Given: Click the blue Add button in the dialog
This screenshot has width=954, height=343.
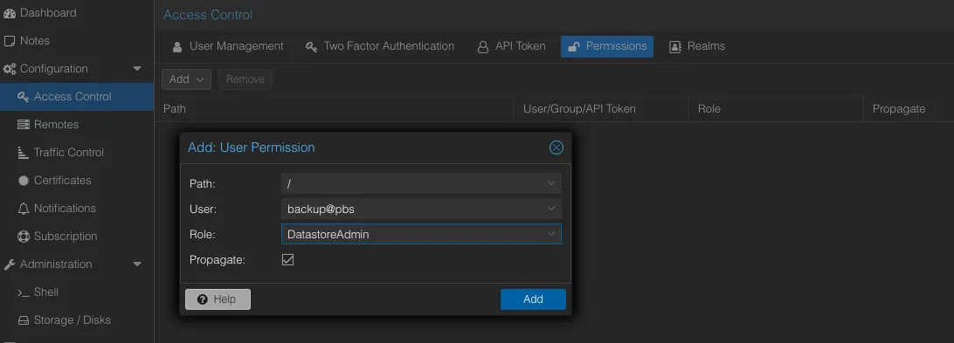Looking at the screenshot, I should [533, 299].
